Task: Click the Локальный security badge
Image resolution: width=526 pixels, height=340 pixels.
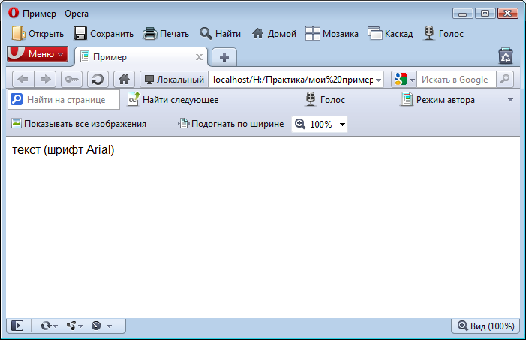Action: (x=174, y=80)
